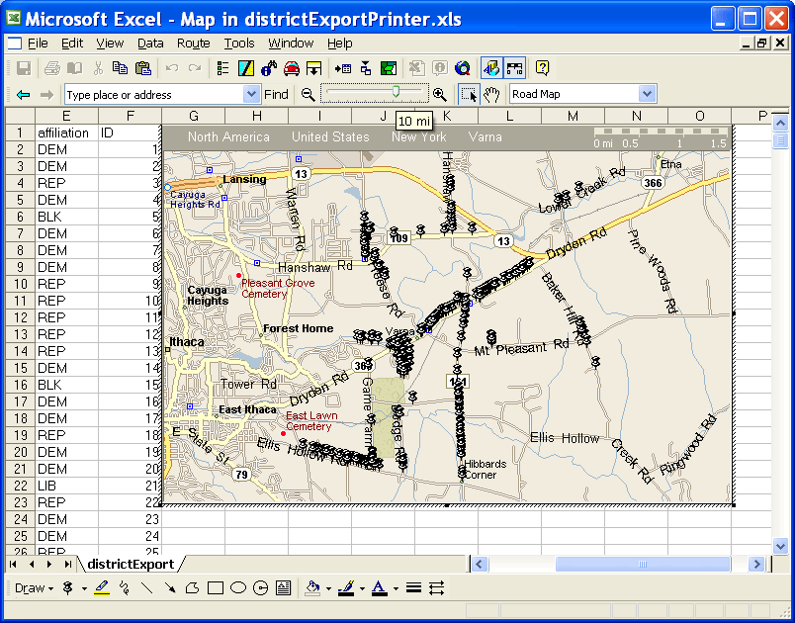The image size is (795, 623).
Task: Click the Find button
Action: tap(276, 94)
